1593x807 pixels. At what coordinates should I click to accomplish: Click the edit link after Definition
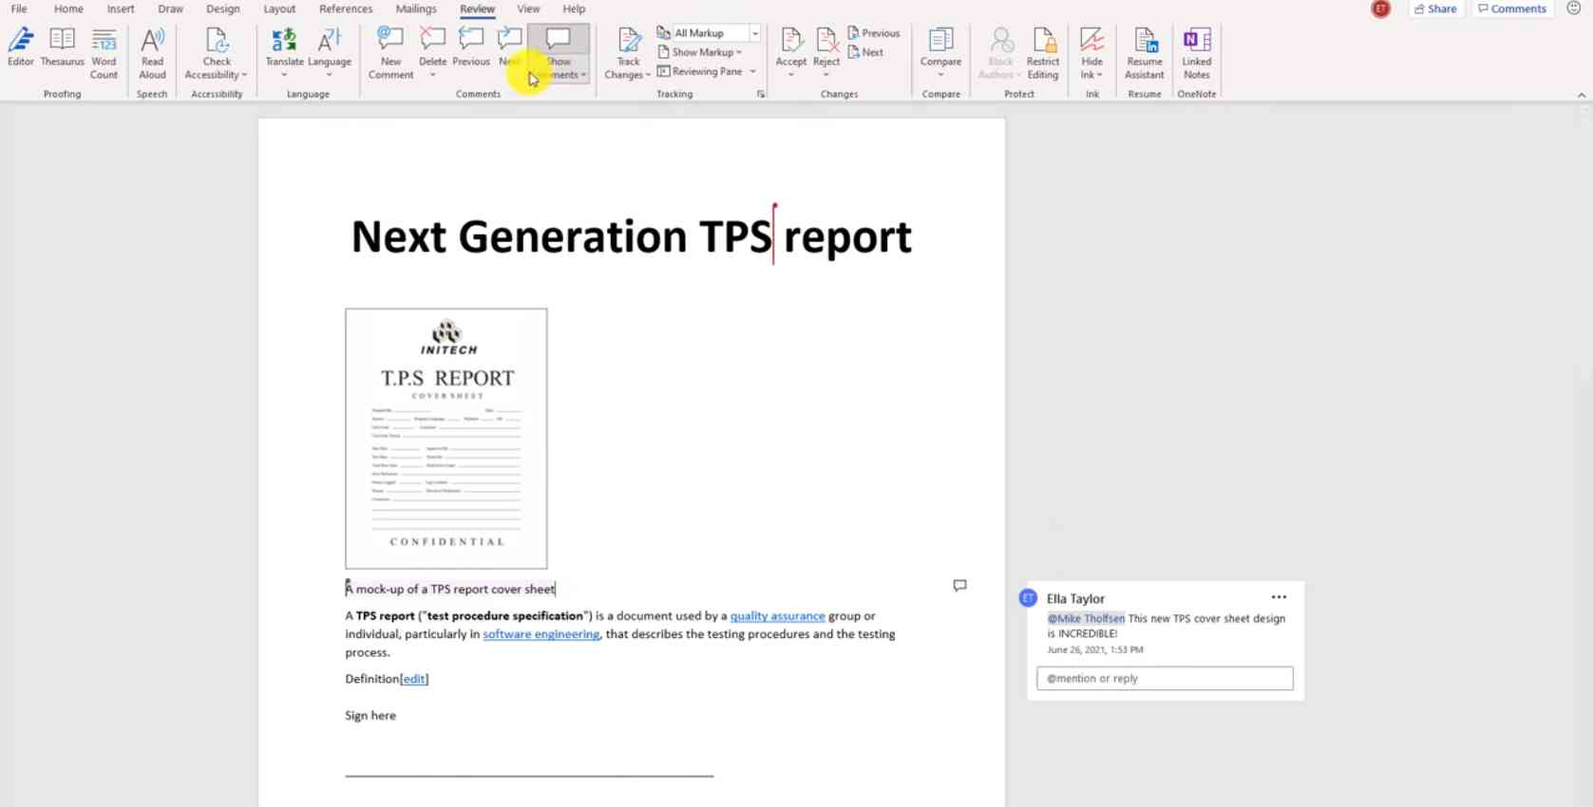(x=414, y=679)
